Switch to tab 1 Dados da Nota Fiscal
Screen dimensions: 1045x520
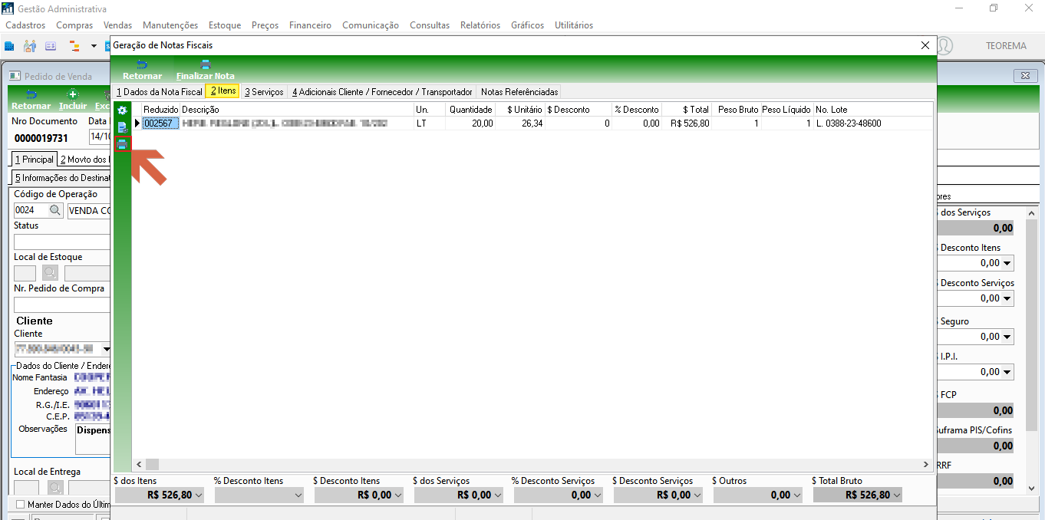[x=159, y=92]
